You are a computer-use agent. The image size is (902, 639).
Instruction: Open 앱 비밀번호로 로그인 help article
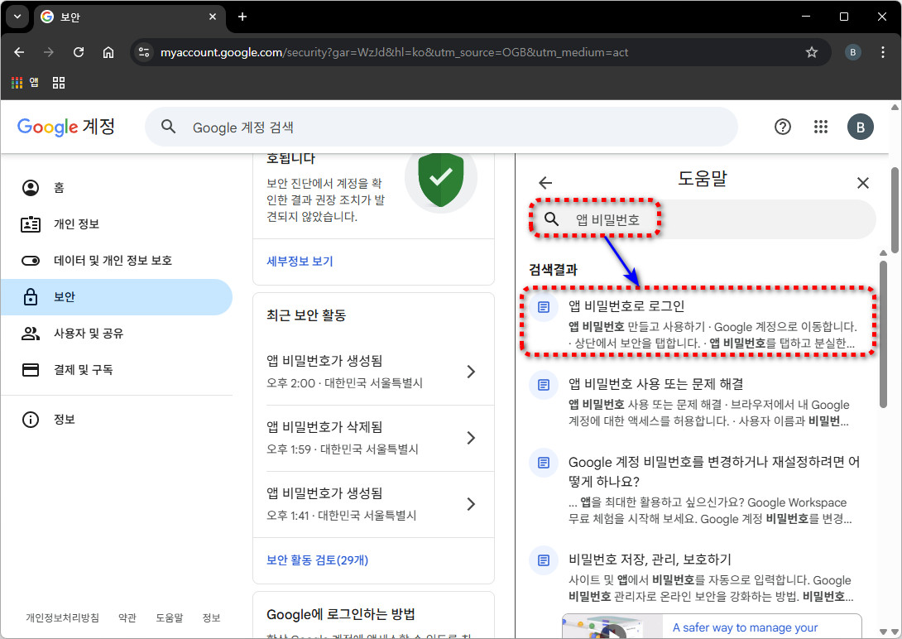[x=698, y=324]
